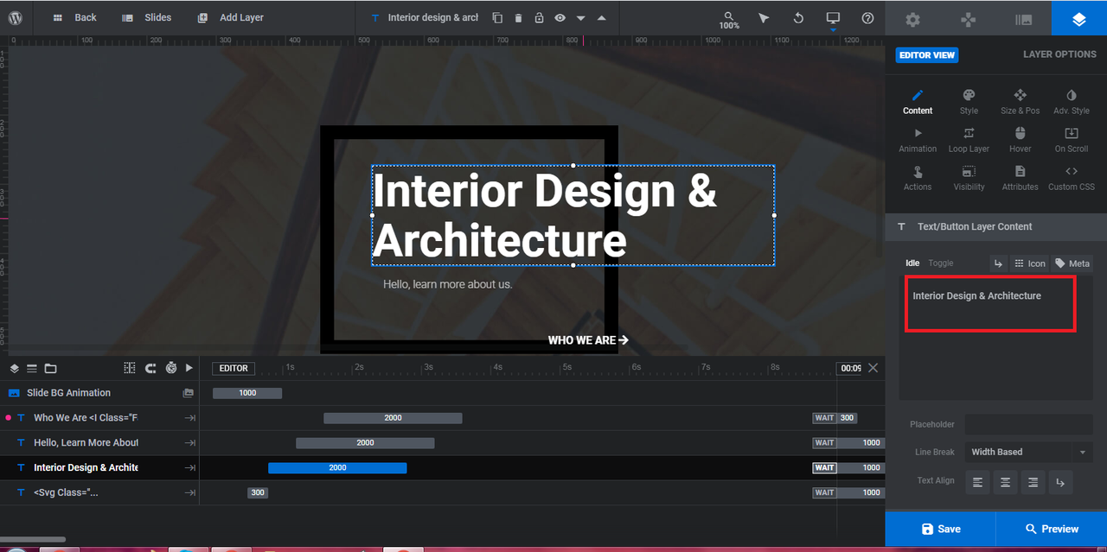Select the Svg Class layer row
The height and width of the screenshot is (552, 1107).
tap(99, 493)
